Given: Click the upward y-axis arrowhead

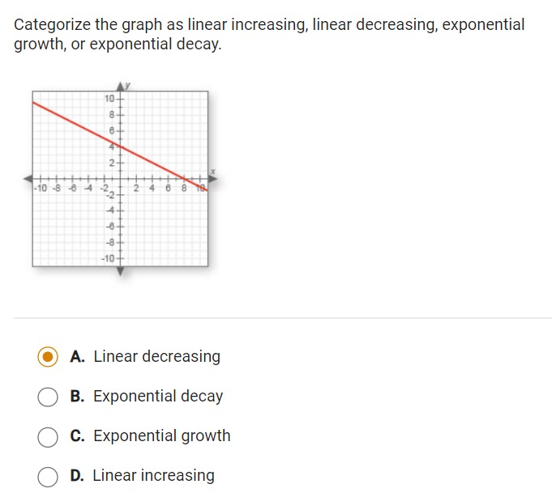Looking at the screenshot, I should (121, 87).
